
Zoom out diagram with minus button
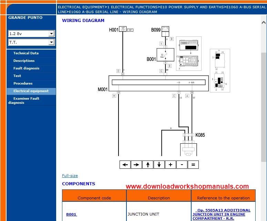coord(182,165)
